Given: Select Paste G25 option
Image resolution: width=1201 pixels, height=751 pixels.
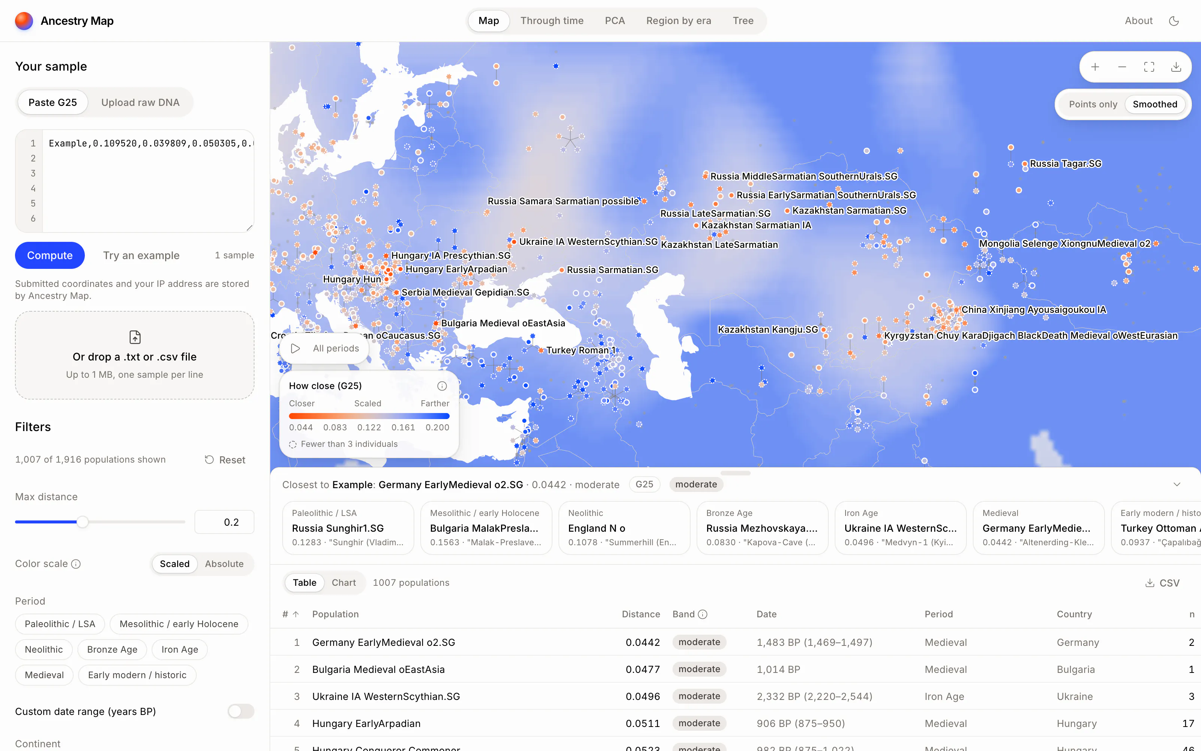Looking at the screenshot, I should pyautogui.click(x=53, y=102).
